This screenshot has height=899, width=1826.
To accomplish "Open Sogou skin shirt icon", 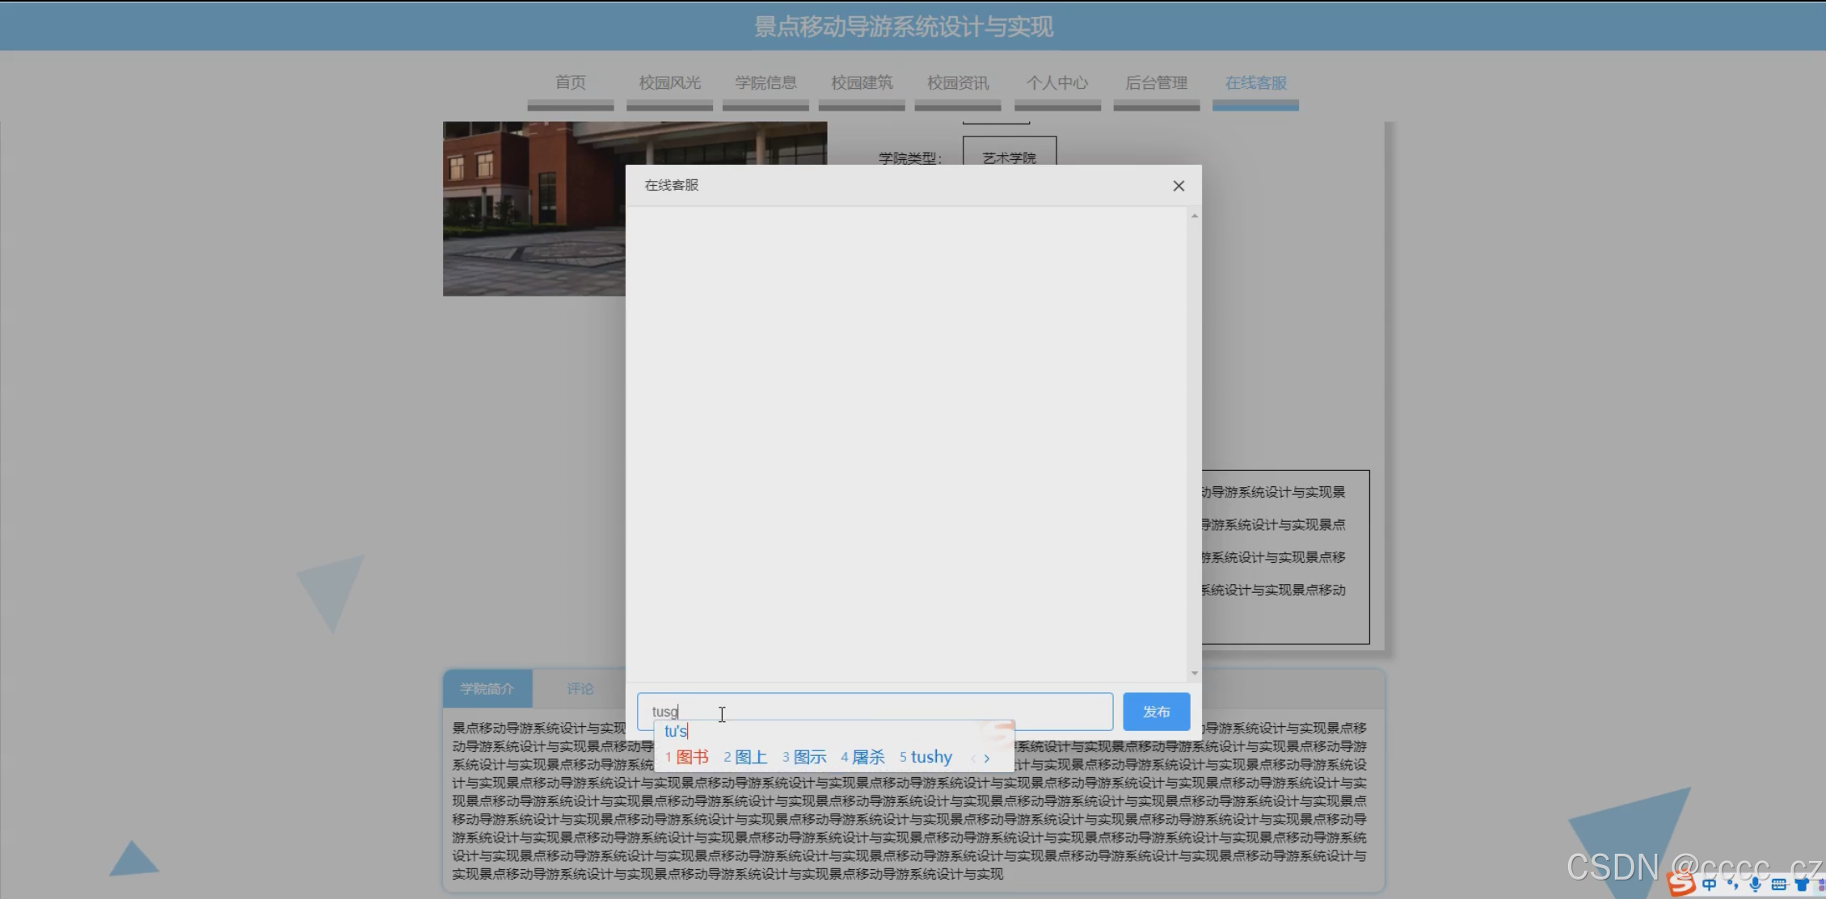I will point(1802,885).
